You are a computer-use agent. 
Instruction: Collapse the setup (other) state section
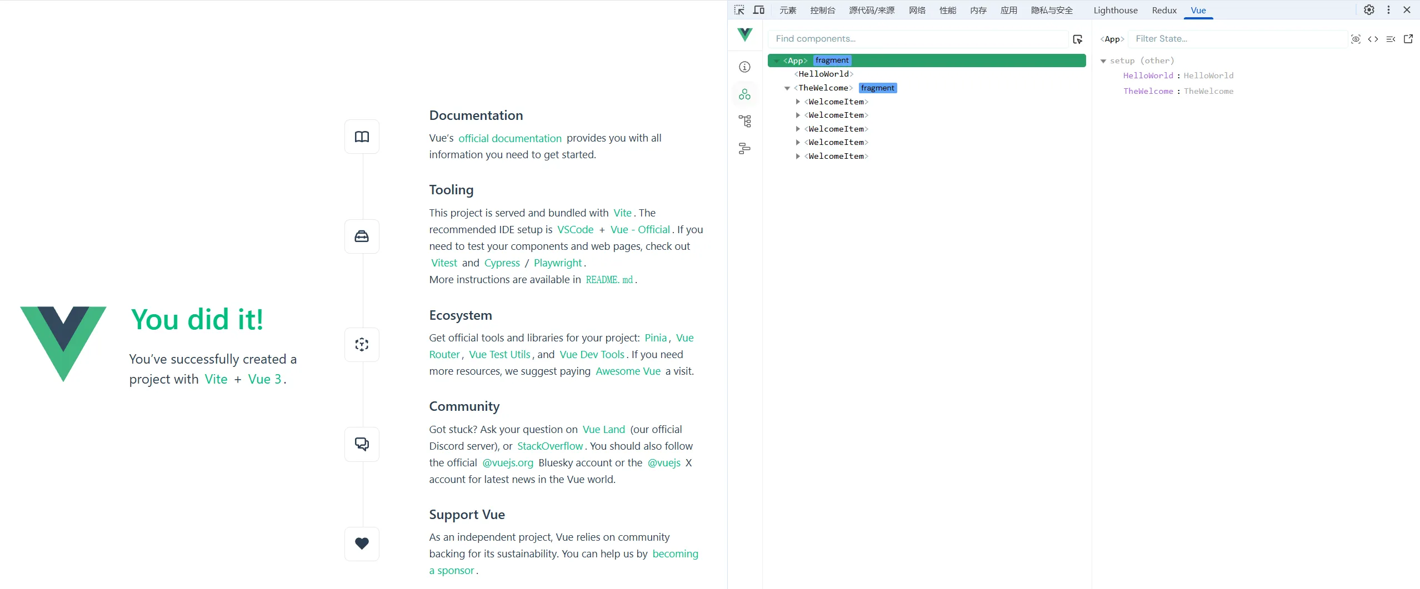[1103, 61]
